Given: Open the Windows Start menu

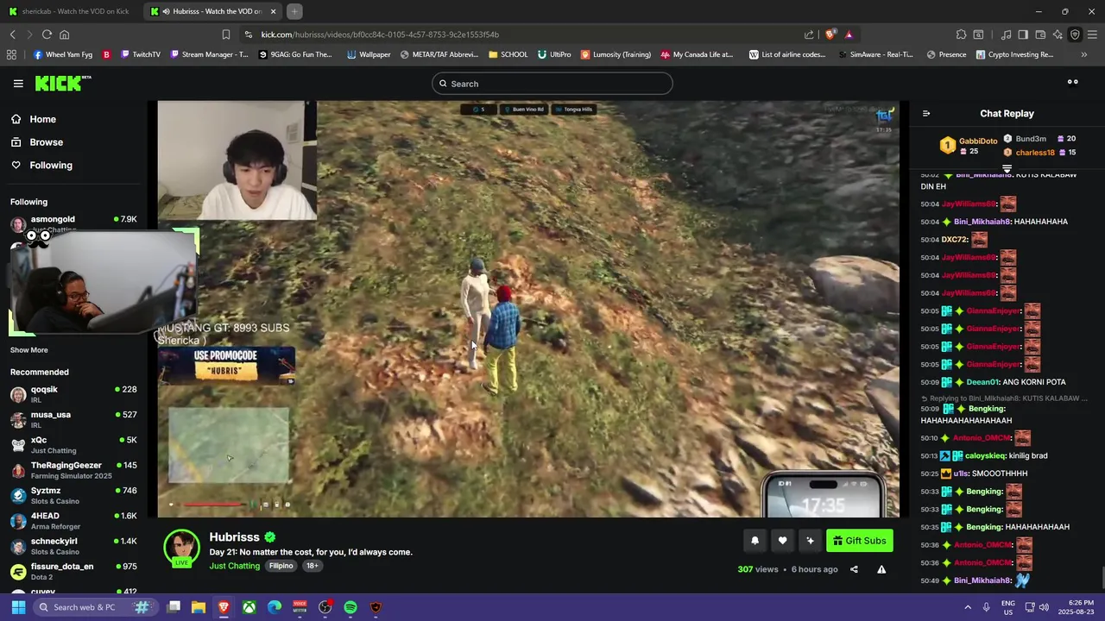Looking at the screenshot, I should click(x=18, y=607).
